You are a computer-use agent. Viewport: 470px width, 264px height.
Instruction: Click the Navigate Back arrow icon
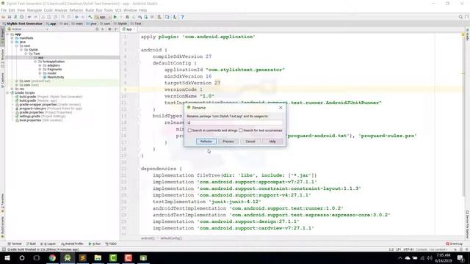(x=76, y=17)
